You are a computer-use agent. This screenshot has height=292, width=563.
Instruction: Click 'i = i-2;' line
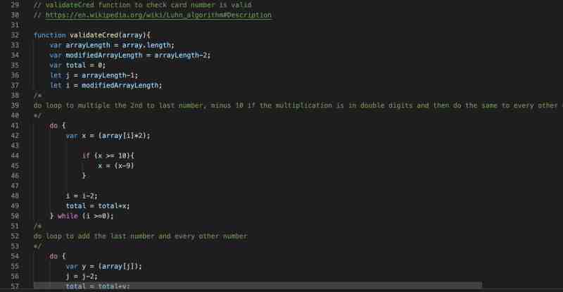pyautogui.click(x=82, y=196)
